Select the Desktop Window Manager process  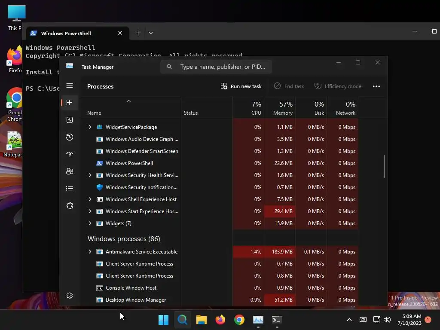tap(220, 300)
